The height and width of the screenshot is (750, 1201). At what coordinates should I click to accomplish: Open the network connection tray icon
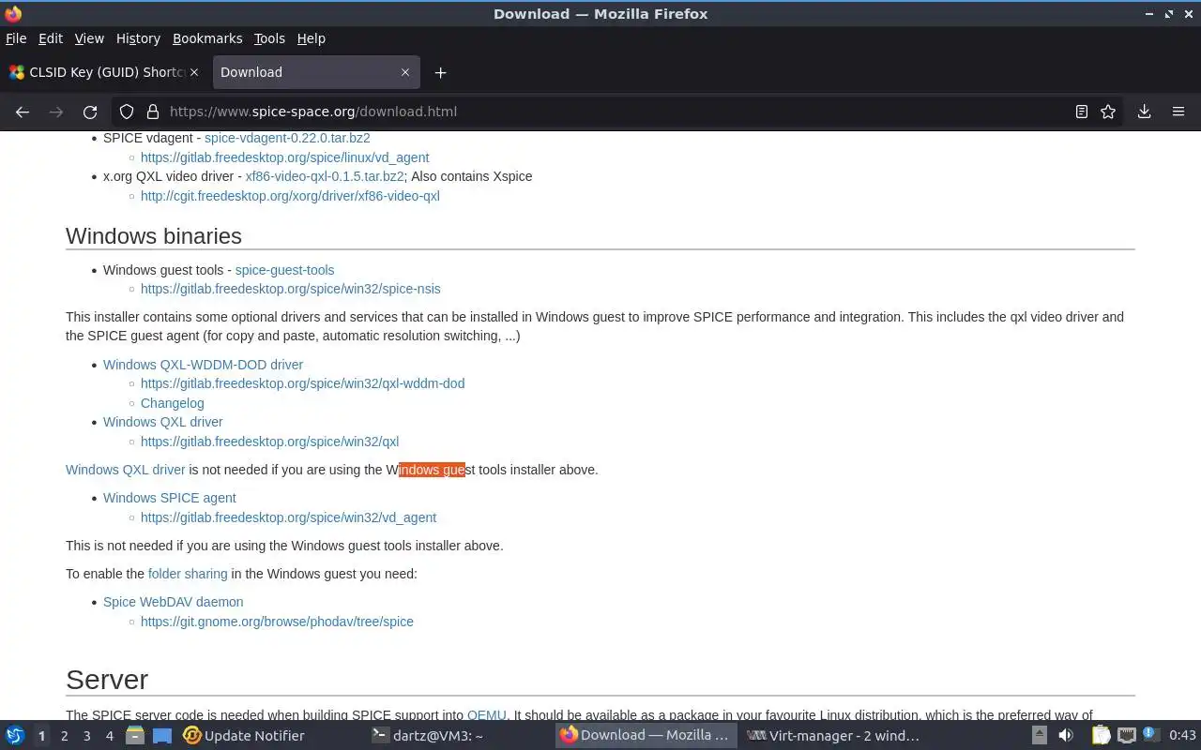coord(1126,735)
